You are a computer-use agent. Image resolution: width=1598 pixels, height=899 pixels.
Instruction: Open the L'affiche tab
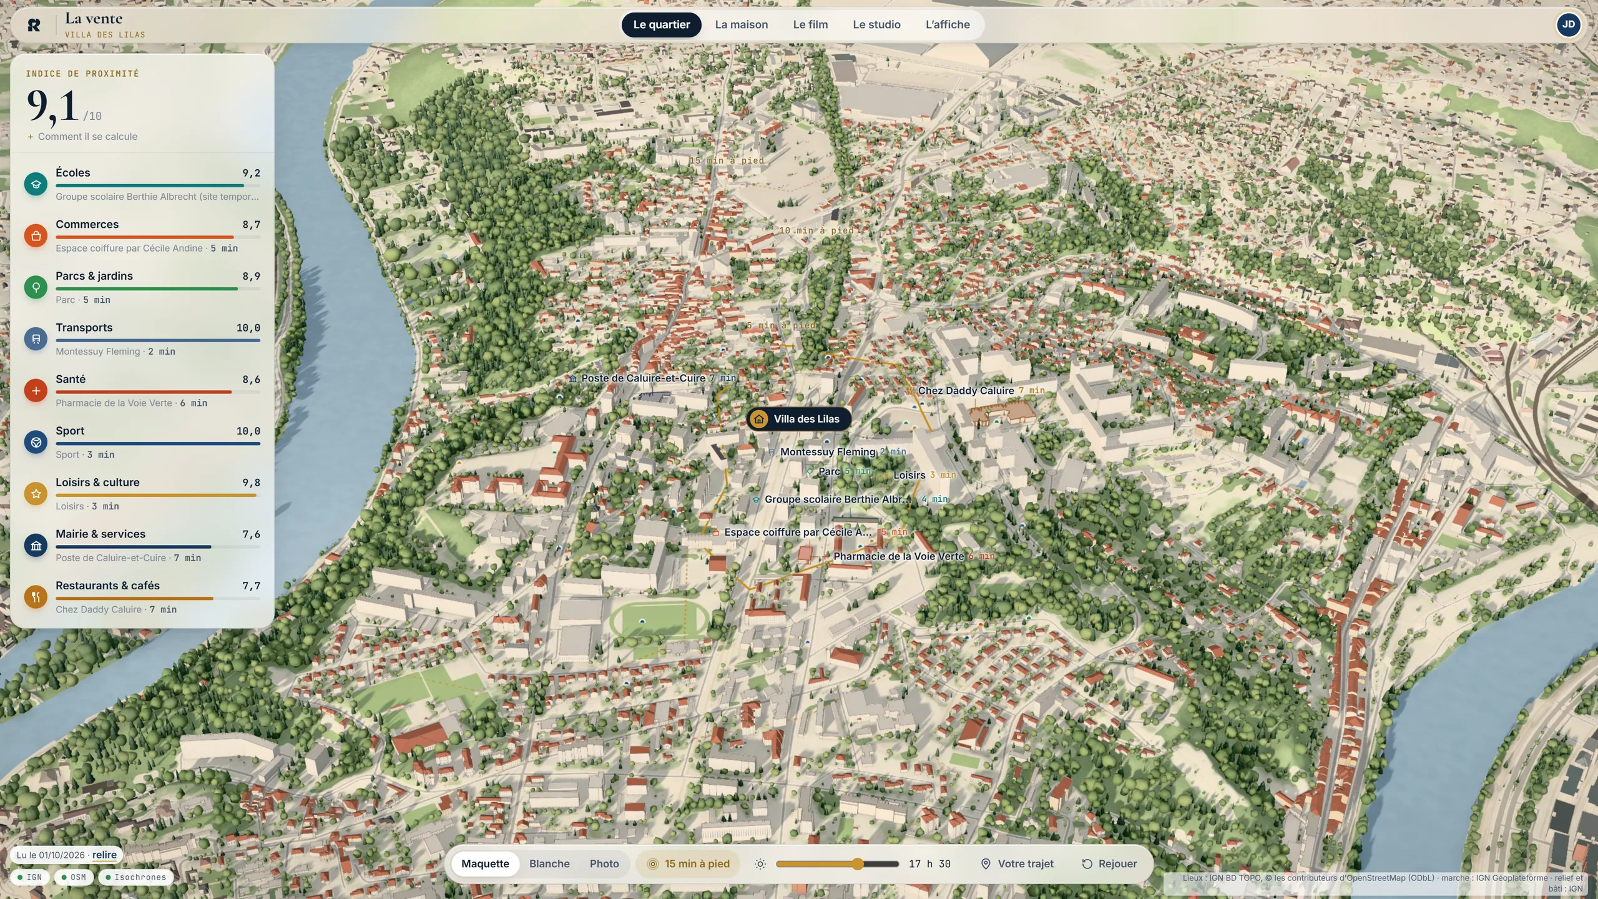click(x=948, y=25)
